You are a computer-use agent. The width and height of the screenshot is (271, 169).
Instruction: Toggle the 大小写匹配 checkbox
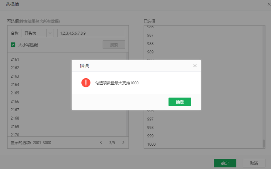pyautogui.click(x=13, y=45)
